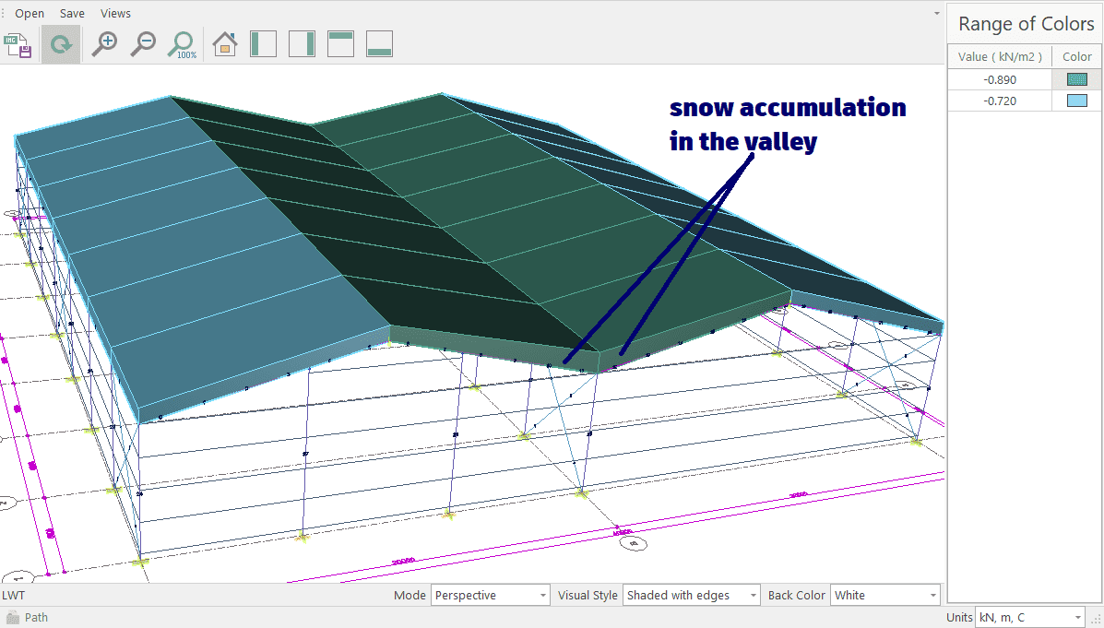Switch to the top view icon
1104x628 pixels.
(341, 43)
